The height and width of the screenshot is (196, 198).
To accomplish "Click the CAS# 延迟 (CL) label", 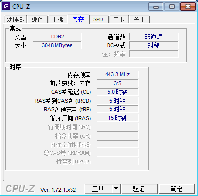I will point(71,92).
